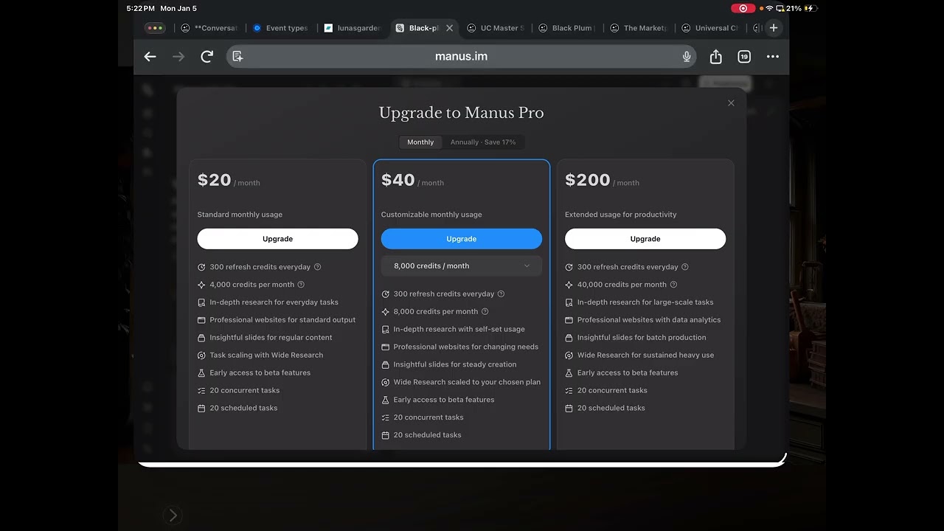
Task: Open the tab overview showing 19 tabs
Action: click(x=744, y=57)
